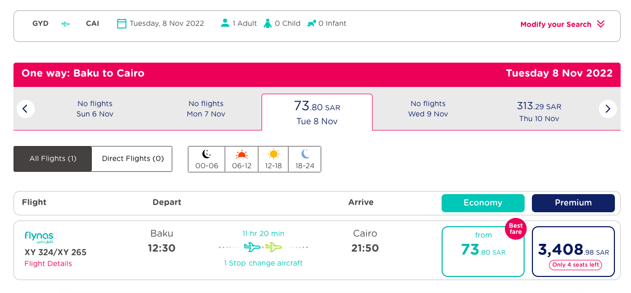Click the Best fare badge
The image size is (631, 293).
tap(515, 229)
